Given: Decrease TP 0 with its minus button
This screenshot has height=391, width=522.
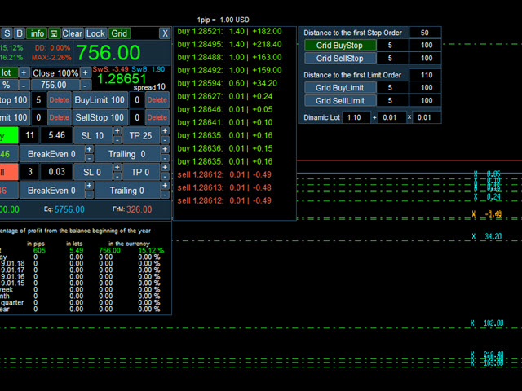Looking at the screenshot, I should (x=165, y=176).
